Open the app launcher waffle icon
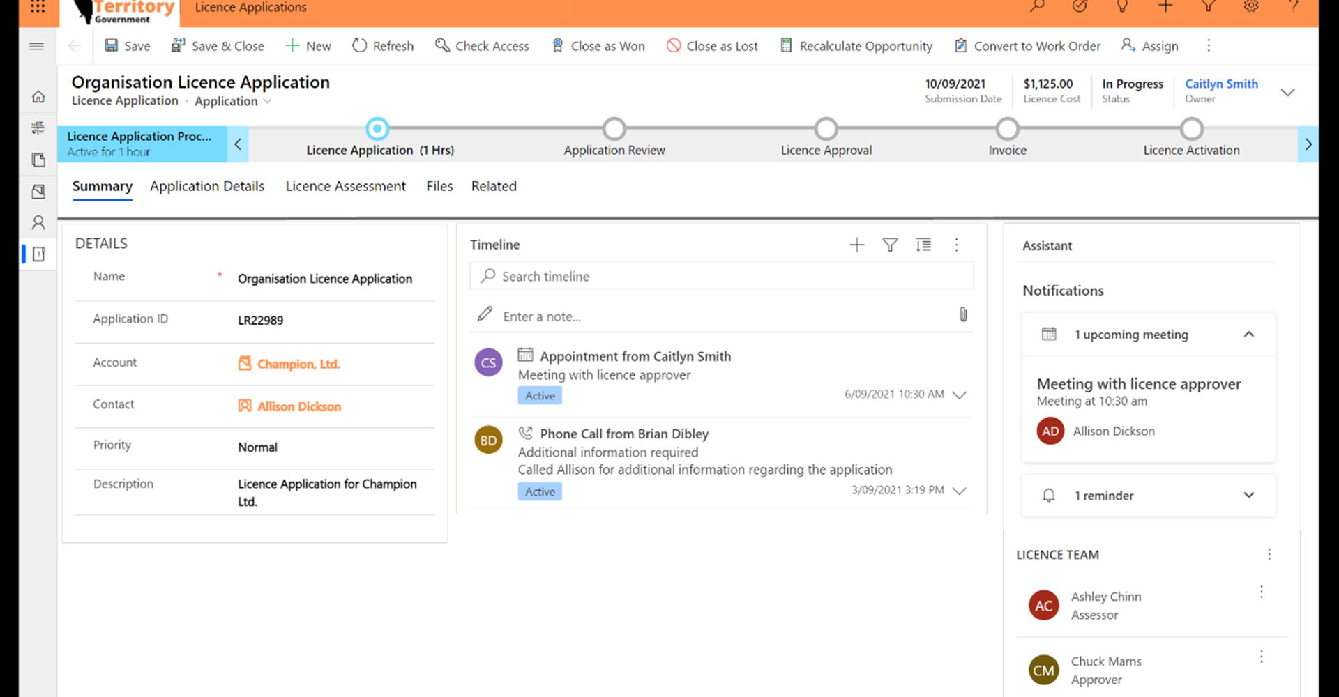1339x697 pixels. (38, 7)
